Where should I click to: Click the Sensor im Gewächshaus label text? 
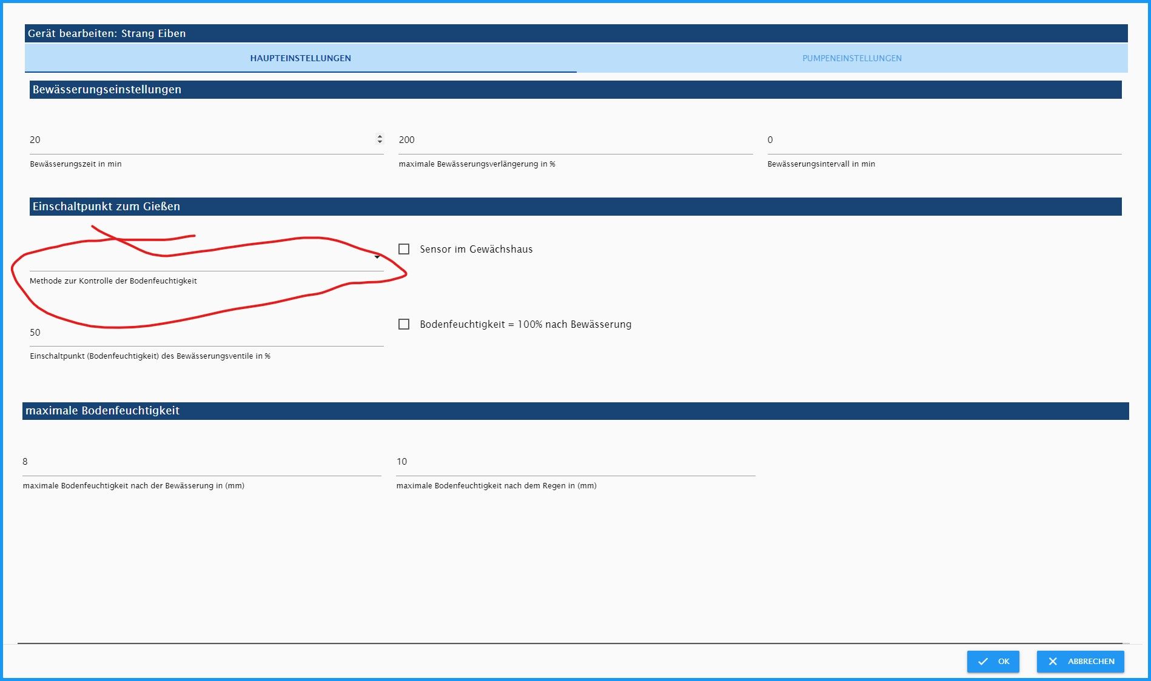coord(476,249)
